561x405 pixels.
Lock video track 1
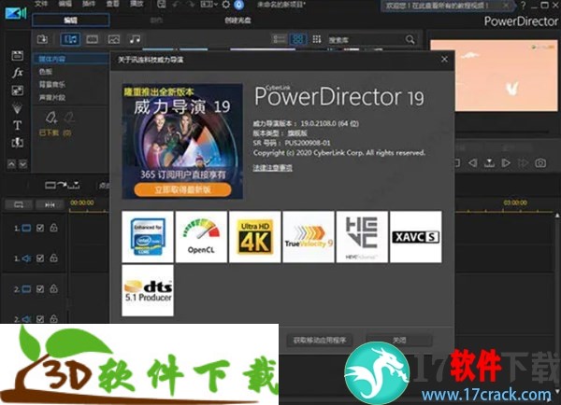coord(53,228)
